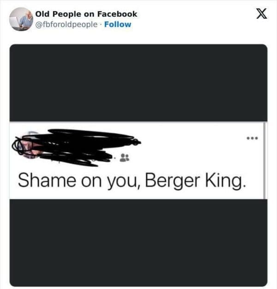Click the word "Shame" at the start of the post

[47, 180]
